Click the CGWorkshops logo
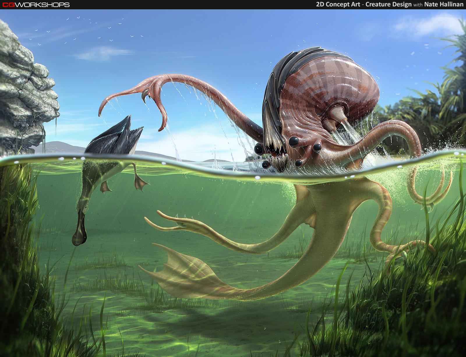466x357 pixels. tap(36, 5)
